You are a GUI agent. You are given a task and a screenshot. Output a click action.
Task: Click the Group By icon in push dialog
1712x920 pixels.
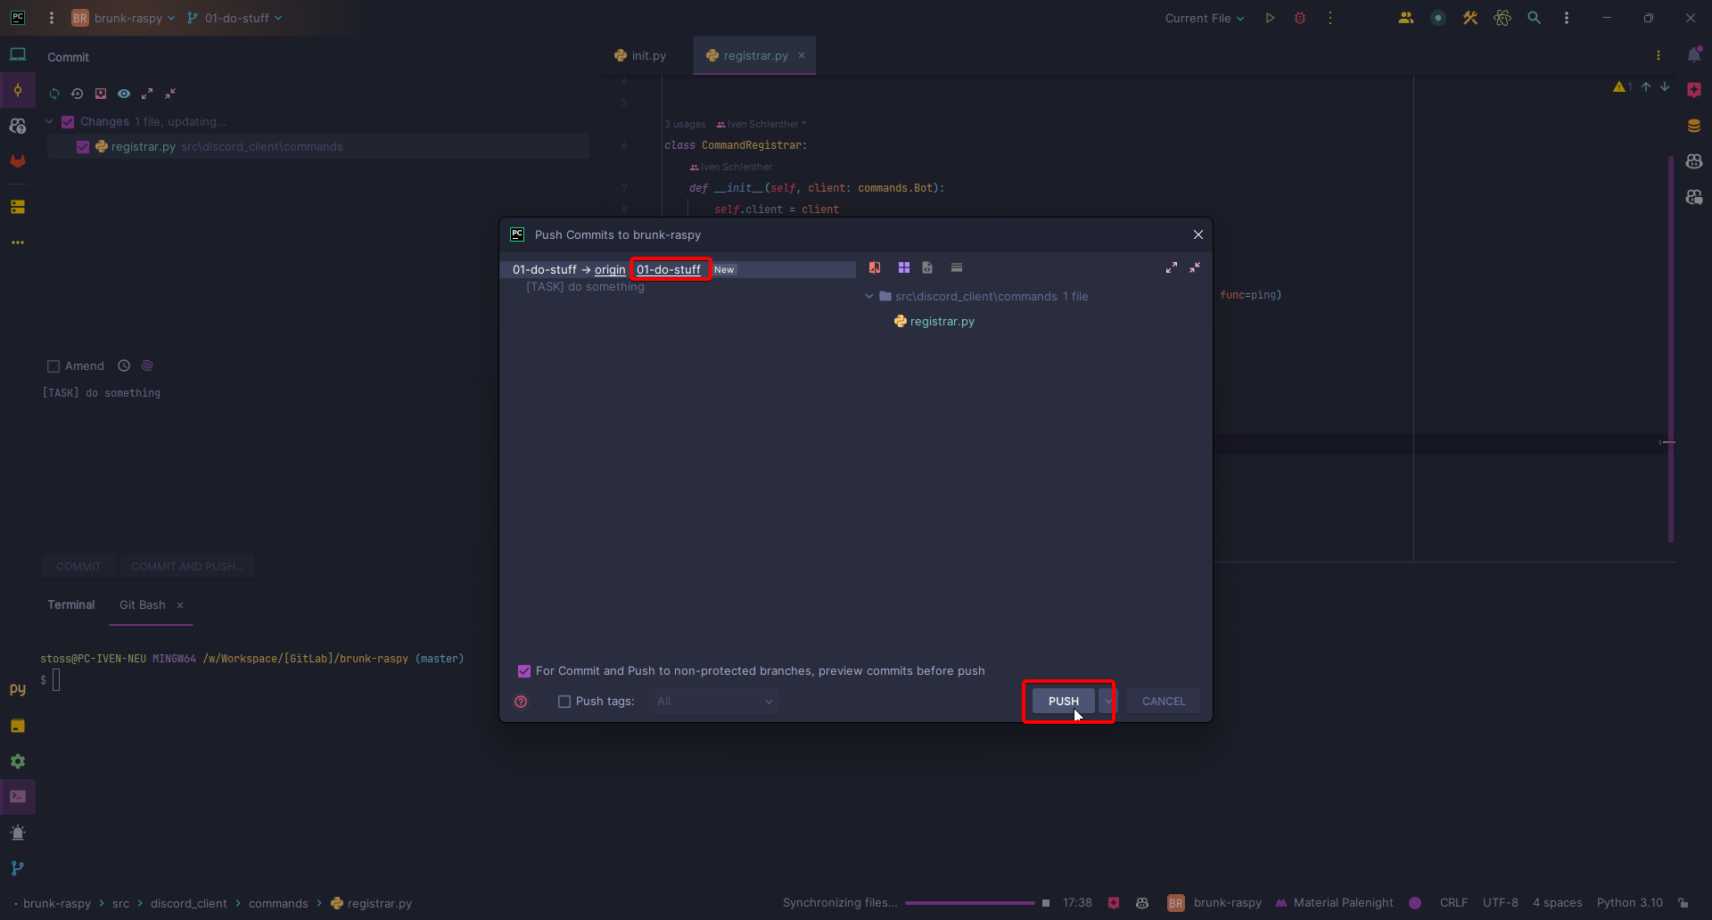pyautogui.click(x=903, y=267)
